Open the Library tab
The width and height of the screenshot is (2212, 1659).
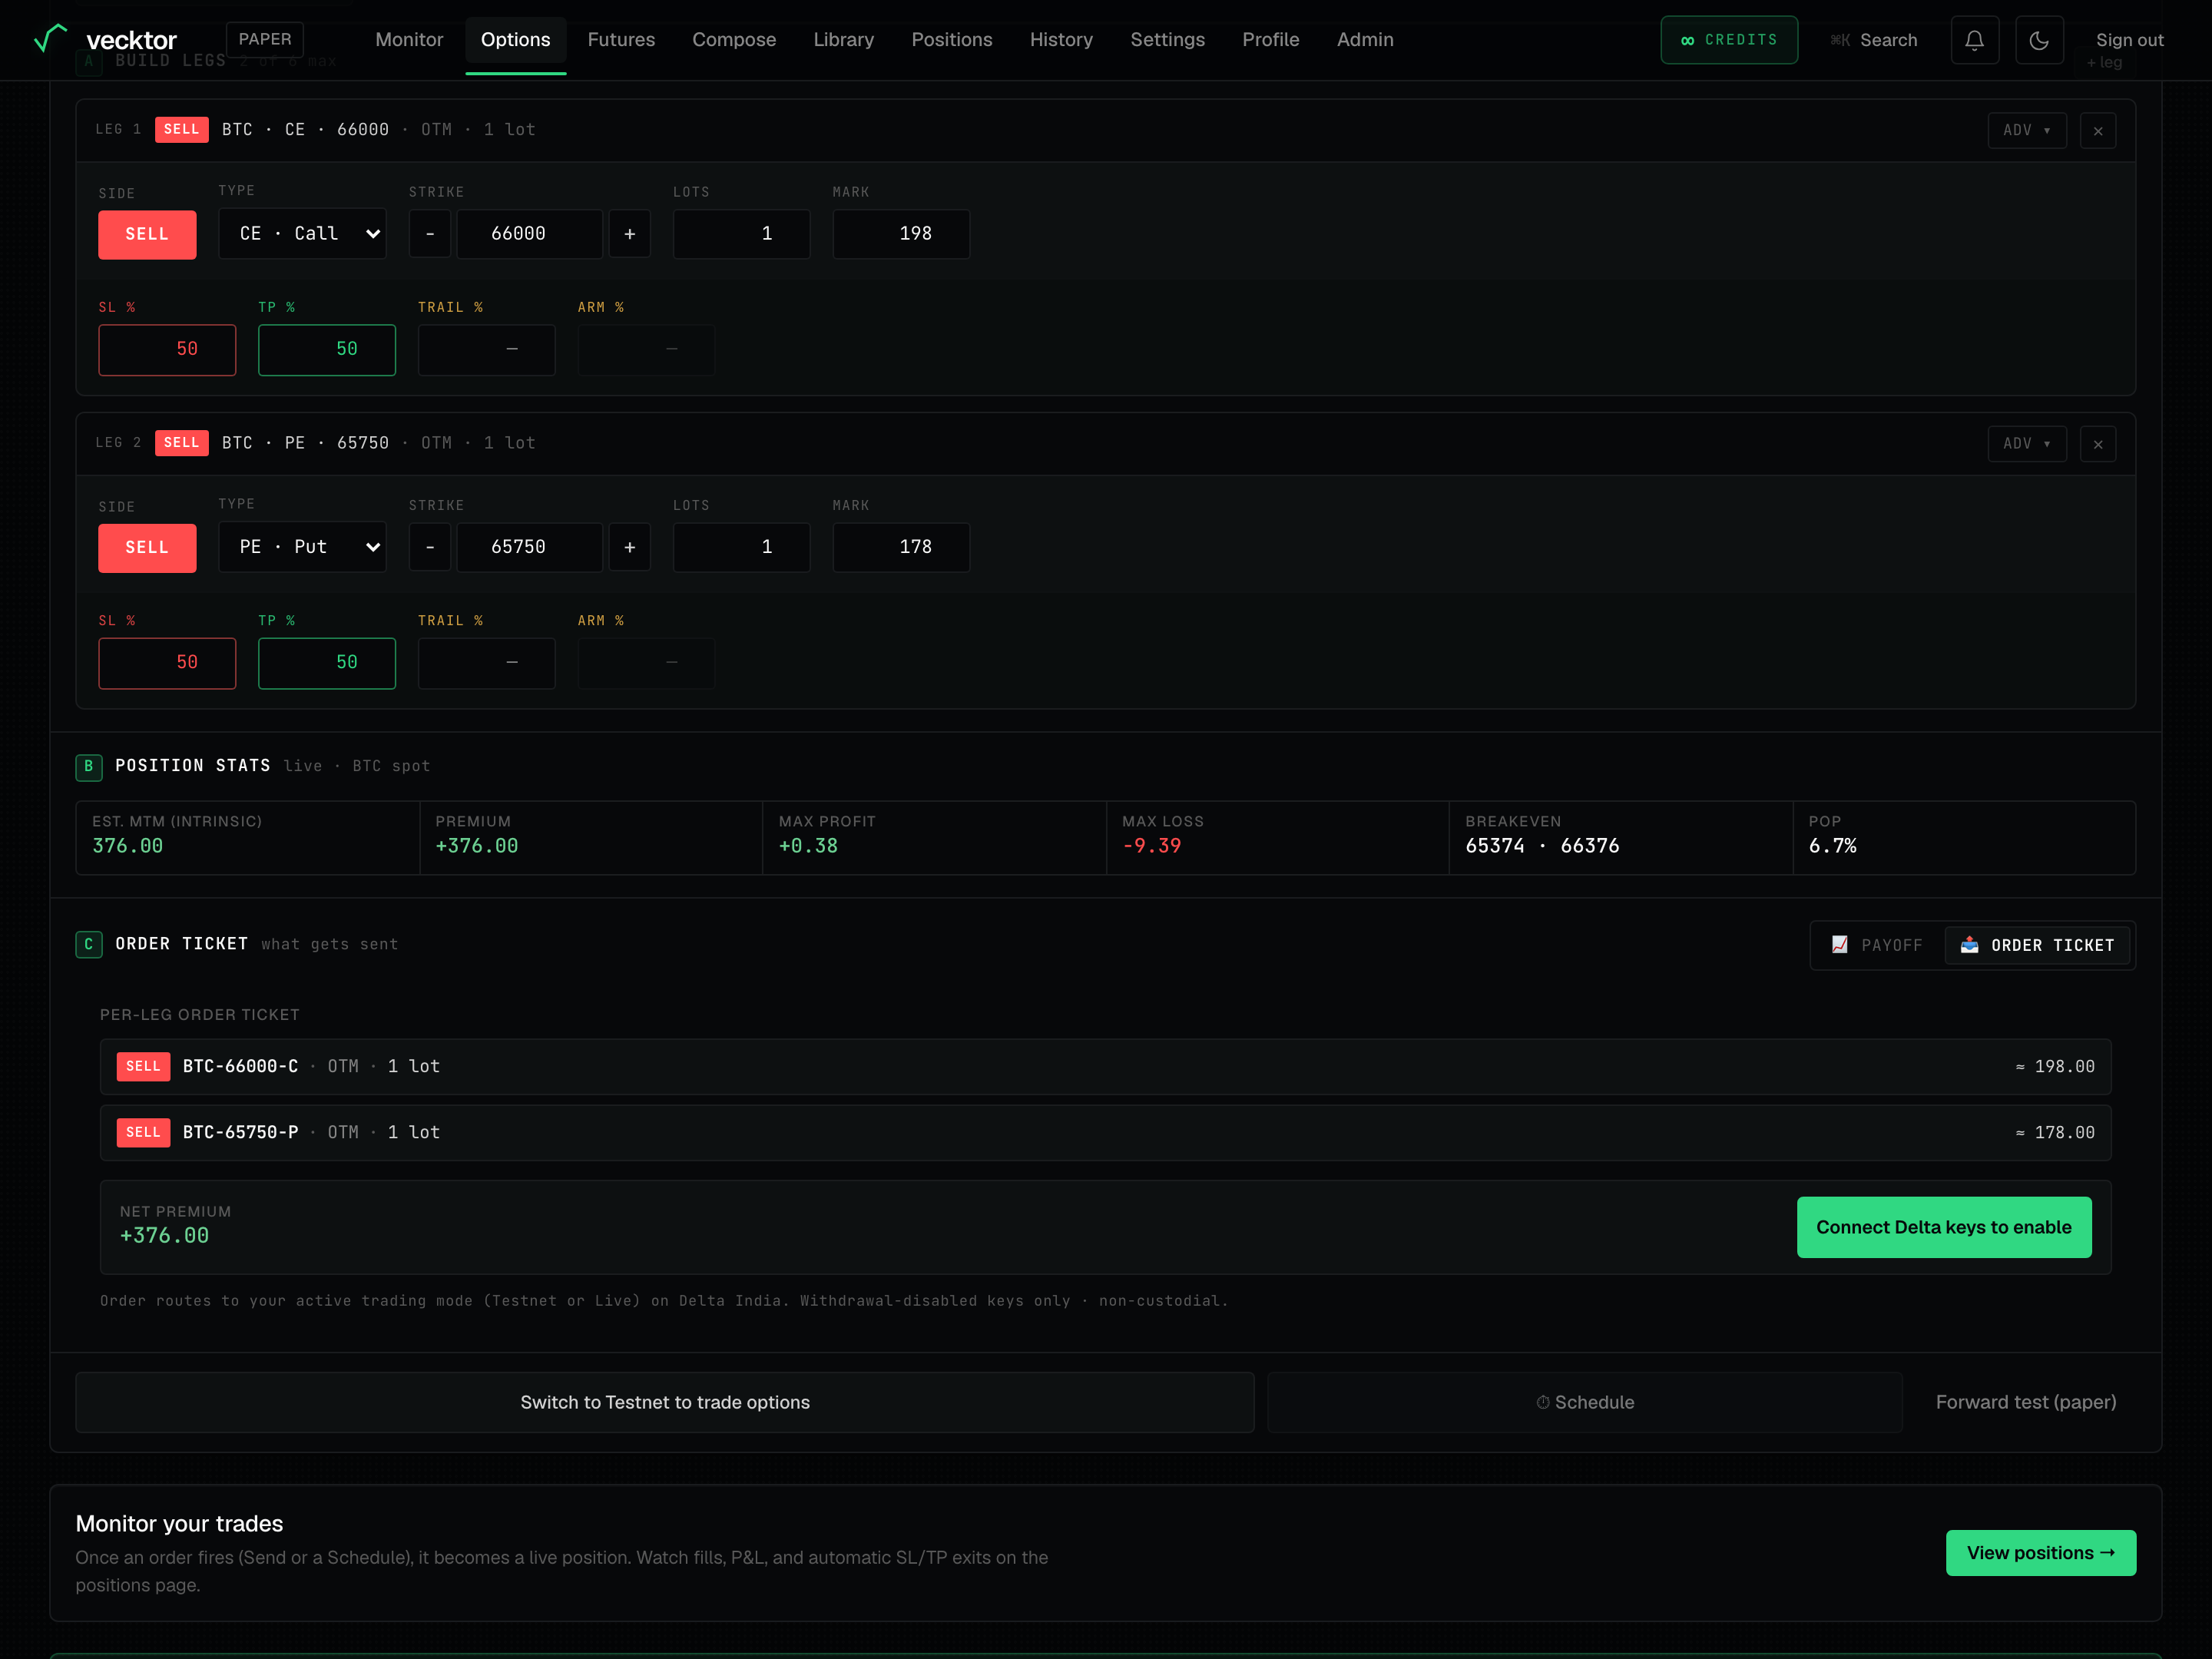pyautogui.click(x=843, y=40)
